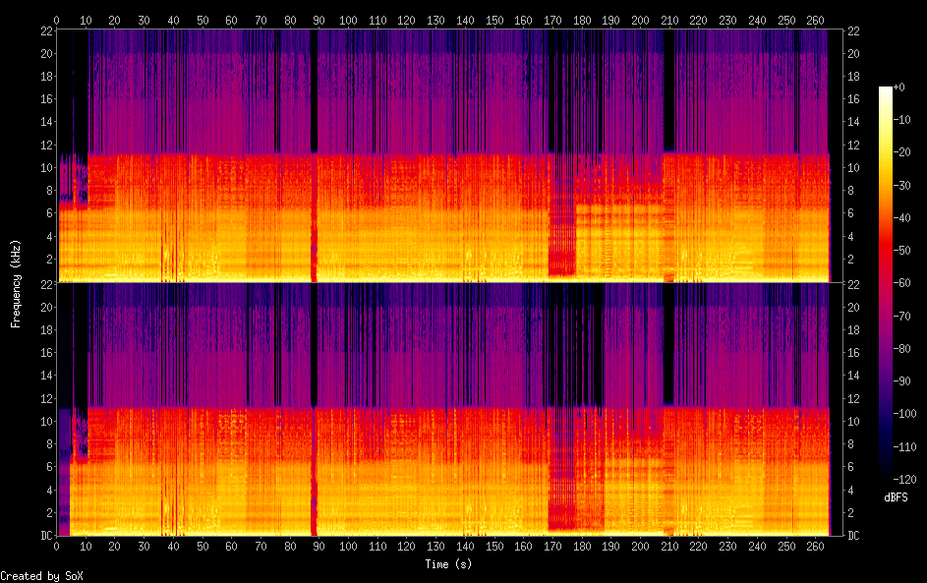927x583 pixels.
Task: Click the black gap near 210 s above 12 kHz in the top channel
Action: click(668, 88)
